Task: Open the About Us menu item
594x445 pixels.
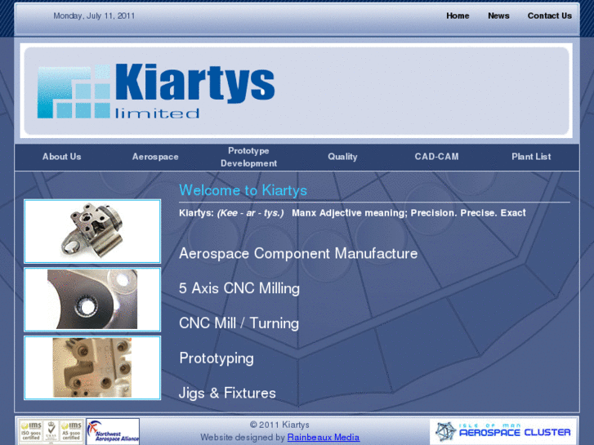Action: click(62, 157)
